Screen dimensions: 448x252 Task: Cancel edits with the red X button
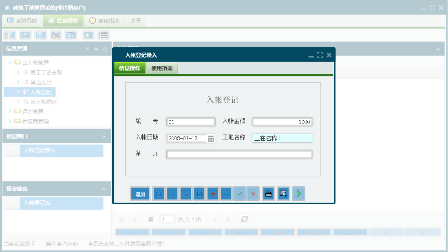[253, 194]
